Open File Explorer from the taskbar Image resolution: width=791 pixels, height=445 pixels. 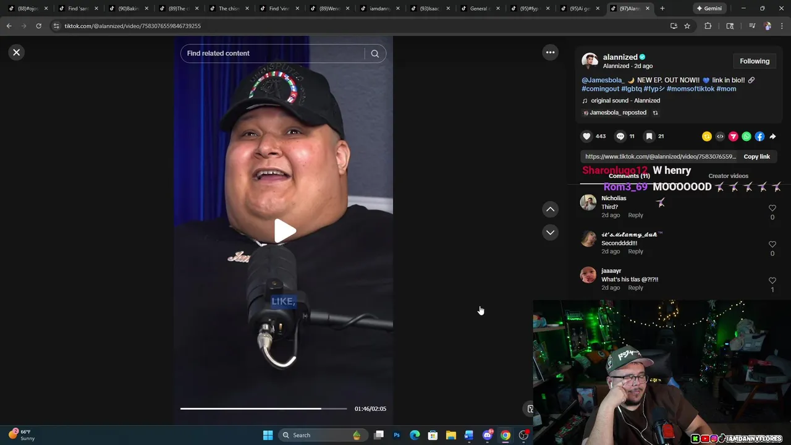451,435
